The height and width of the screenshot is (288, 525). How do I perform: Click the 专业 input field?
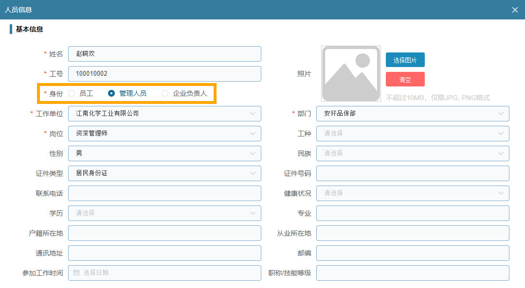point(413,213)
